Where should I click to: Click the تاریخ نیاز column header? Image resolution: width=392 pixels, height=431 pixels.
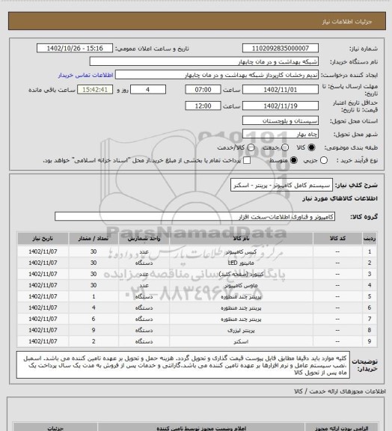tap(43, 239)
